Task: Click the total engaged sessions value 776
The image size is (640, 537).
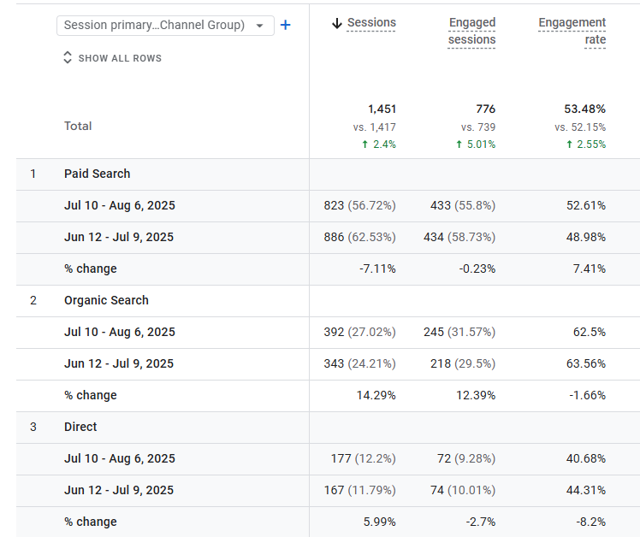Action: tap(485, 109)
